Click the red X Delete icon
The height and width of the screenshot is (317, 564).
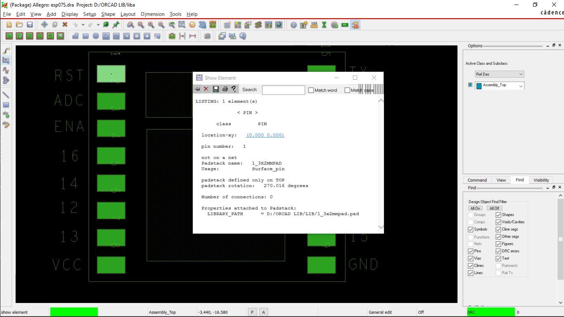point(65,25)
